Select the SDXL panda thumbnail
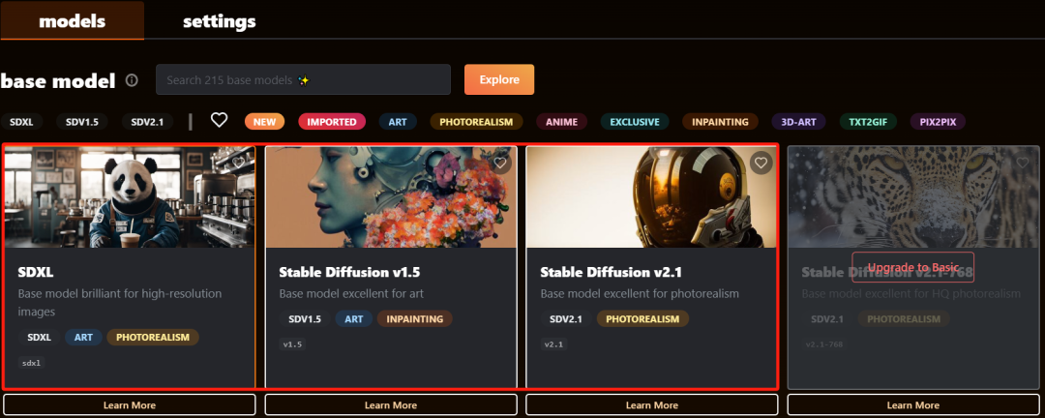 [130, 196]
